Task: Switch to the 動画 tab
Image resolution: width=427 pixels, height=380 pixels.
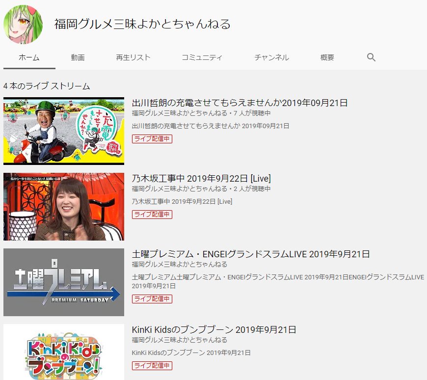Action: 78,57
